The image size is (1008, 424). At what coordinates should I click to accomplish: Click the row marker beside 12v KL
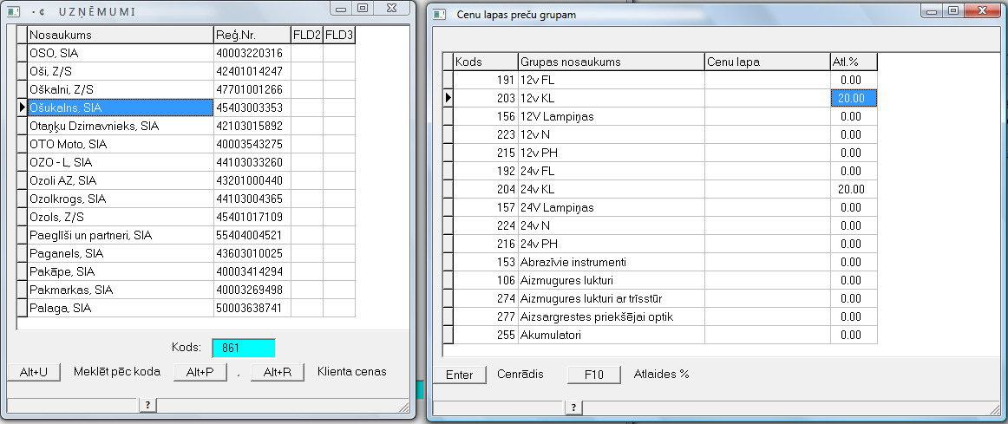448,98
